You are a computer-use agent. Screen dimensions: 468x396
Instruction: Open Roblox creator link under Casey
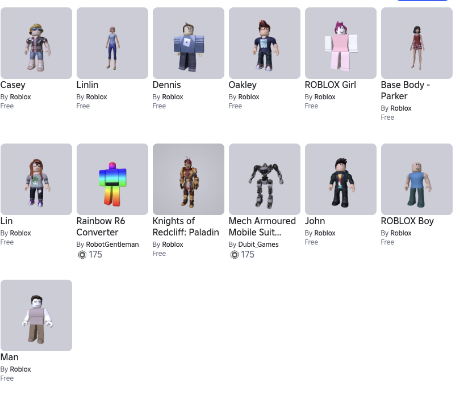[x=20, y=97]
